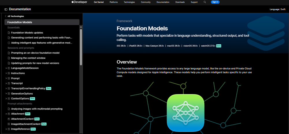Expand the LanguageModelSession tree item
Screen dimensions: 289x134
click(6, 68)
